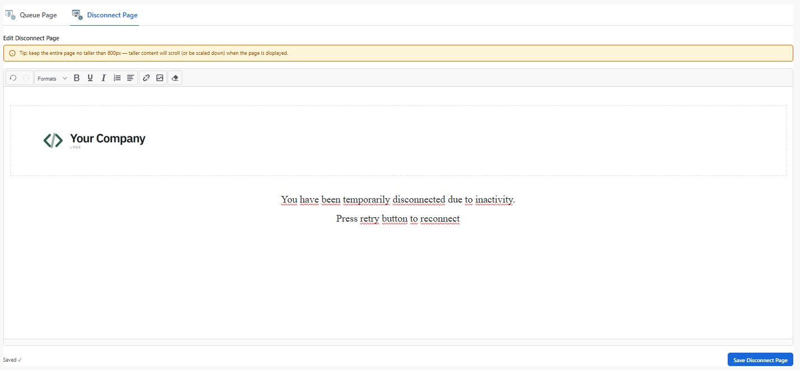
Task: Click the info icon in the tip banner
Action: (12, 53)
